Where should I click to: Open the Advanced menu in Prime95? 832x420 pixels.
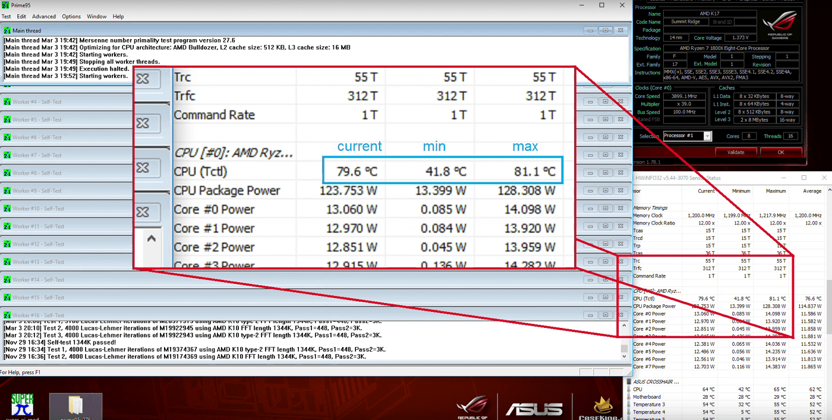[44, 17]
